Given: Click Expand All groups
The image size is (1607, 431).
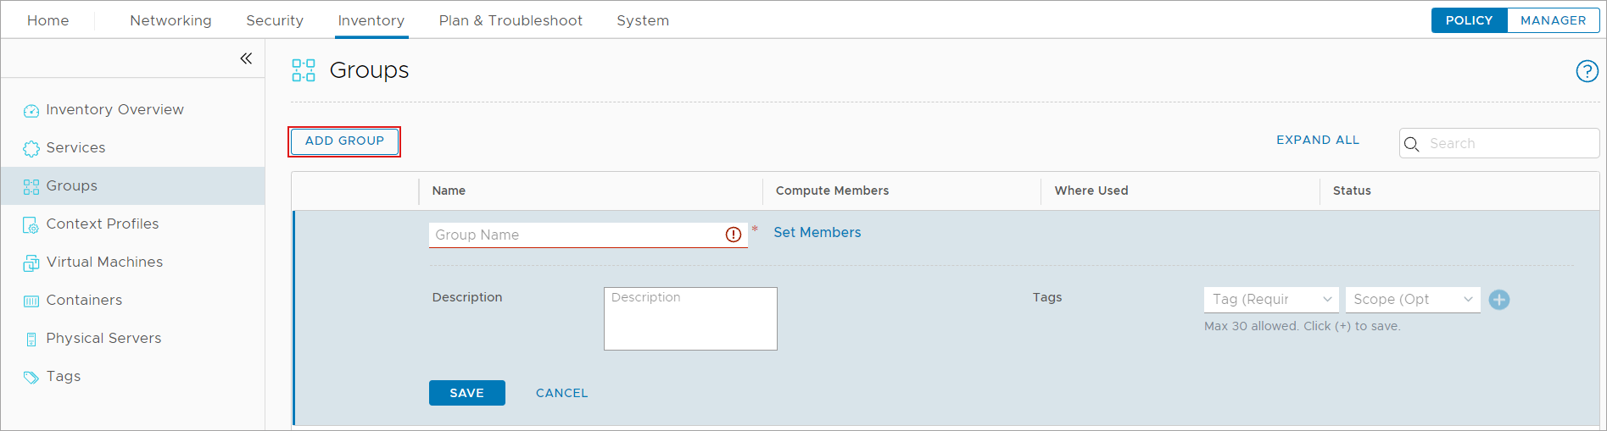Looking at the screenshot, I should click(1317, 141).
